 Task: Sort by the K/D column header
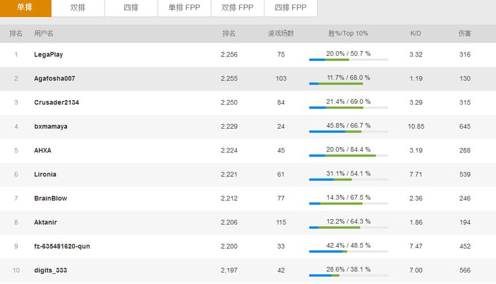[x=416, y=34]
